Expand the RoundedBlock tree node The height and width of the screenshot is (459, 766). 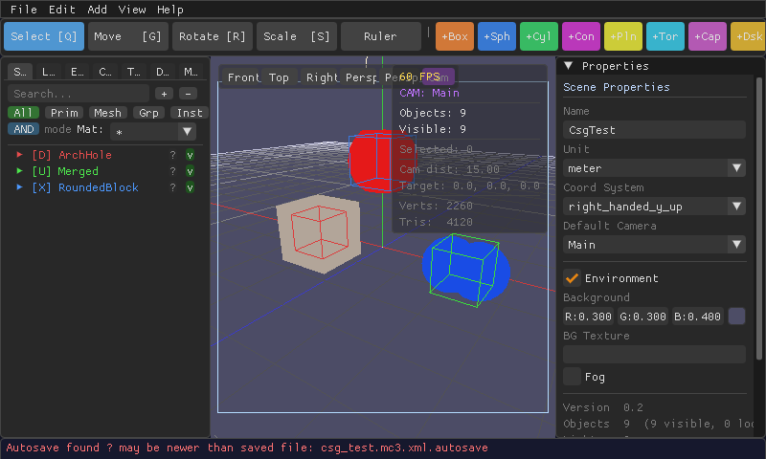[19, 186]
